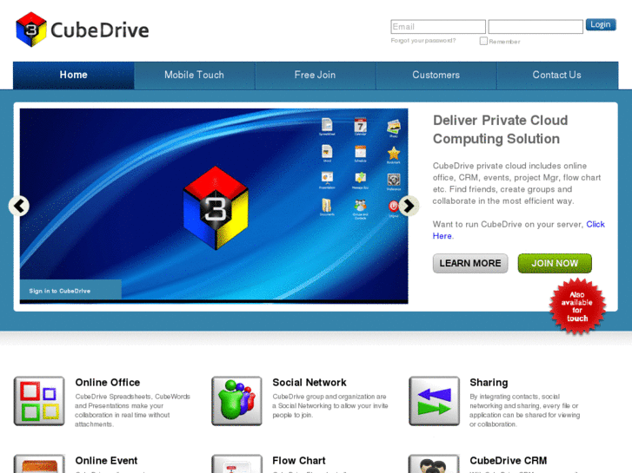Click the Word document icon in the slide

[327, 154]
